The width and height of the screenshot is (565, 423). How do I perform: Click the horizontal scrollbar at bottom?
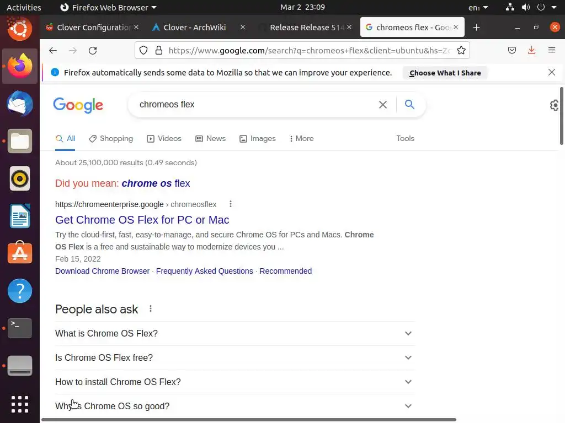click(249, 419)
